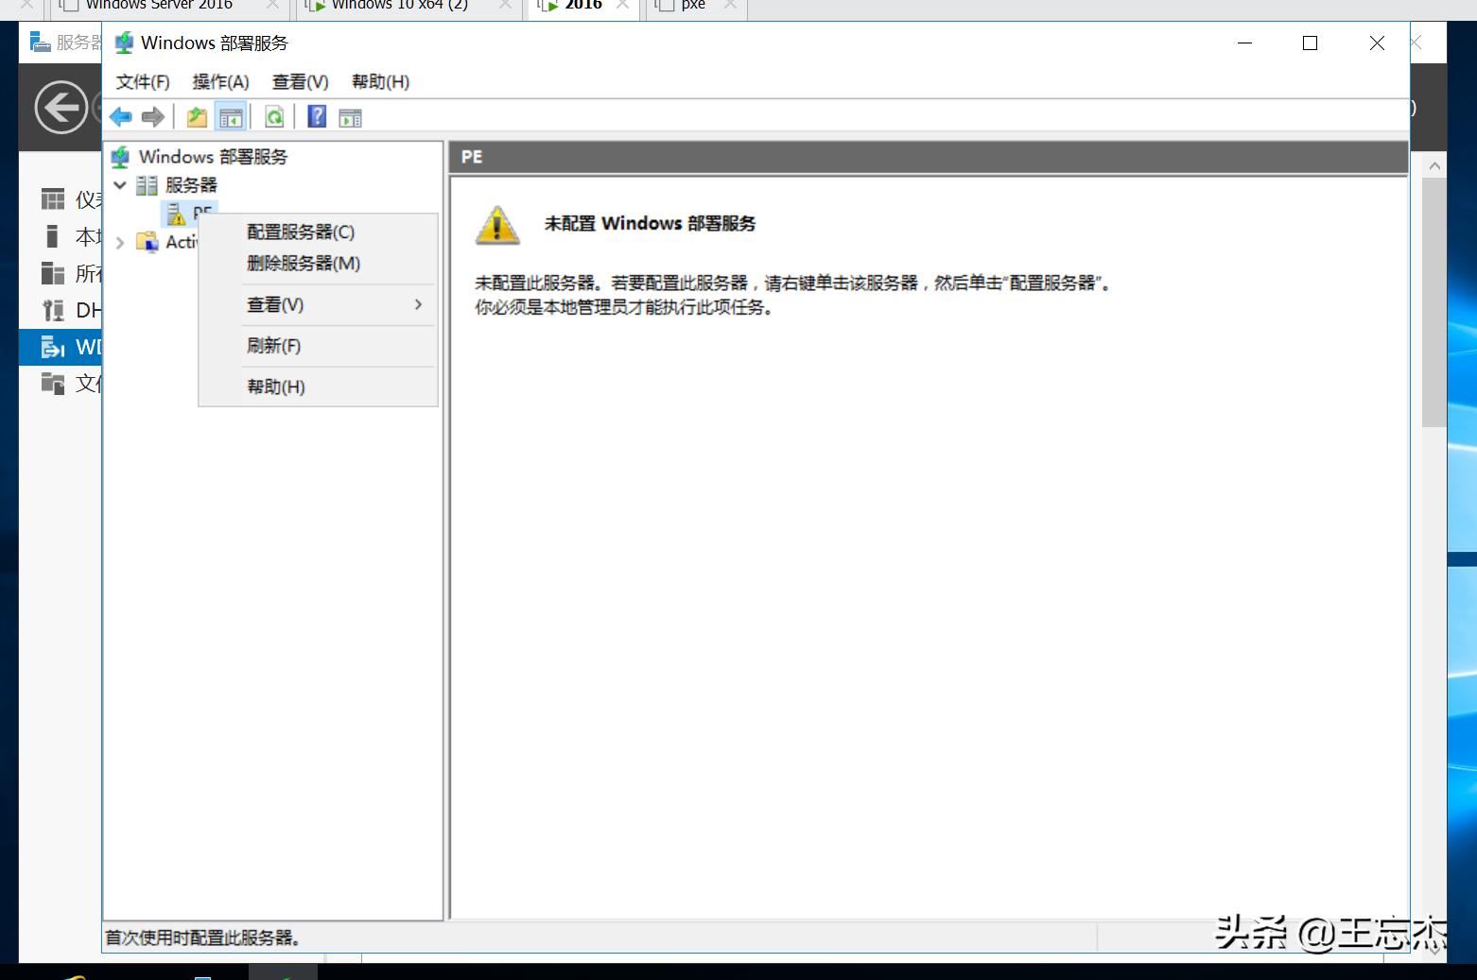Select the 仪表板 dashboard icon in sidebar
The width and height of the screenshot is (1477, 980).
tap(52, 198)
